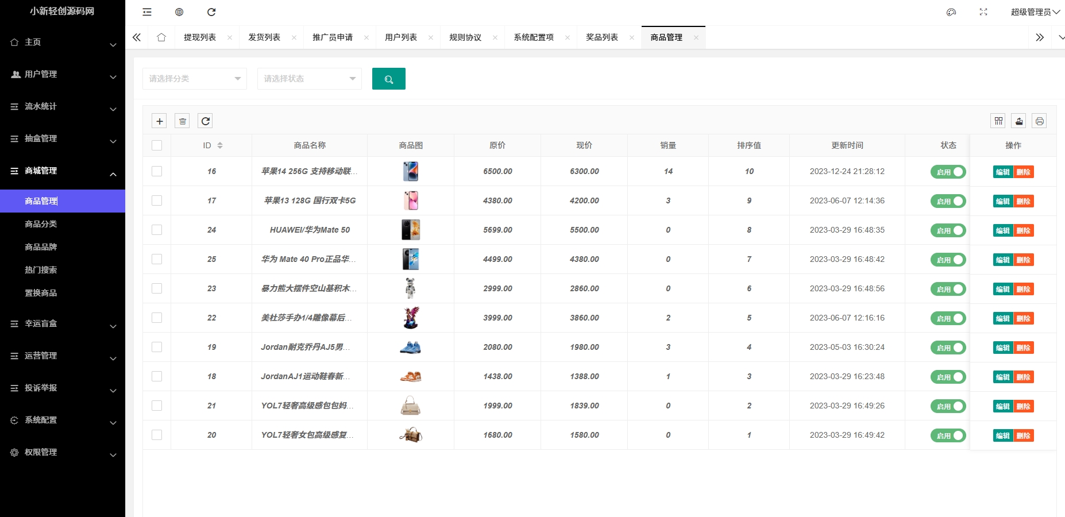Enter fullscreen mode via expand icon
This screenshot has width=1065, height=517.
pos(983,12)
